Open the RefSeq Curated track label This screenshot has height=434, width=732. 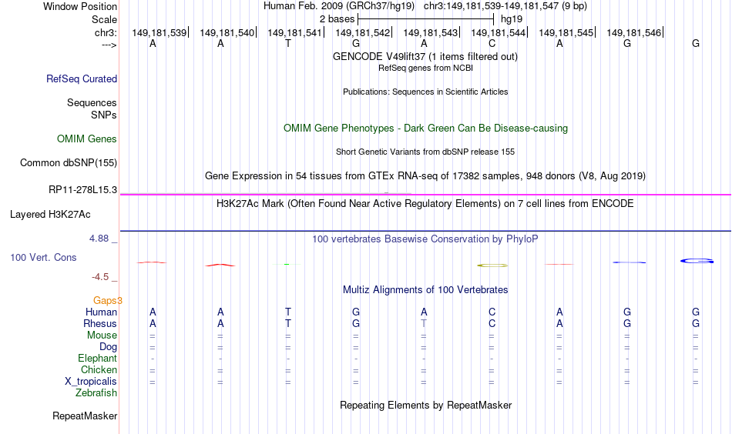coord(81,78)
